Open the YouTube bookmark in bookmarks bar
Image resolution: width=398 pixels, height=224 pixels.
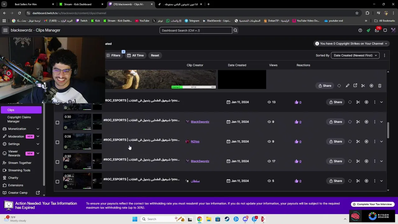pyautogui.click(x=142, y=21)
